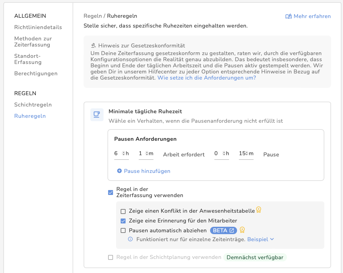Click the Pausen Anforderungen heading

click(145, 139)
